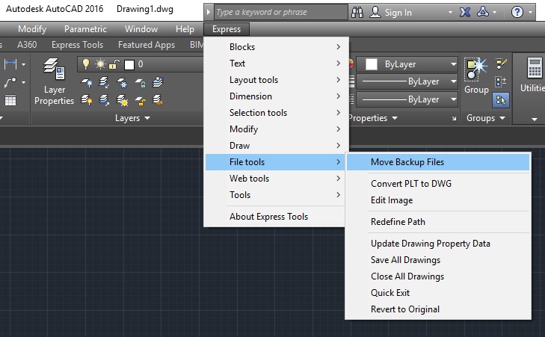
Task: Click the Layer Unlock icon
Action: (141, 101)
